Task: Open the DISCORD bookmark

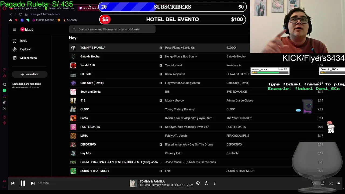Action: pos(70,20)
